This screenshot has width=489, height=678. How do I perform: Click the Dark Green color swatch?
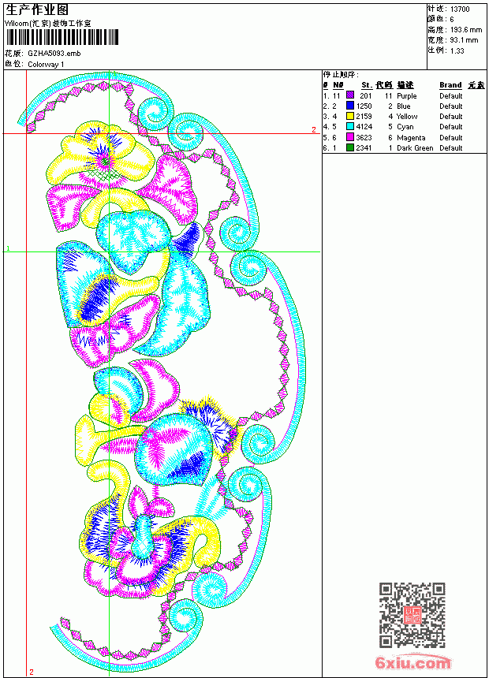tap(350, 147)
